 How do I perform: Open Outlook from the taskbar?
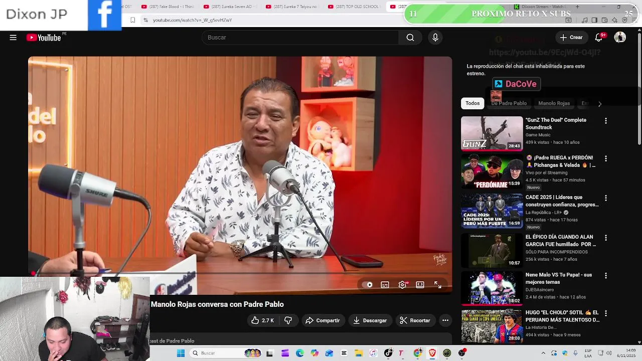[329, 353]
